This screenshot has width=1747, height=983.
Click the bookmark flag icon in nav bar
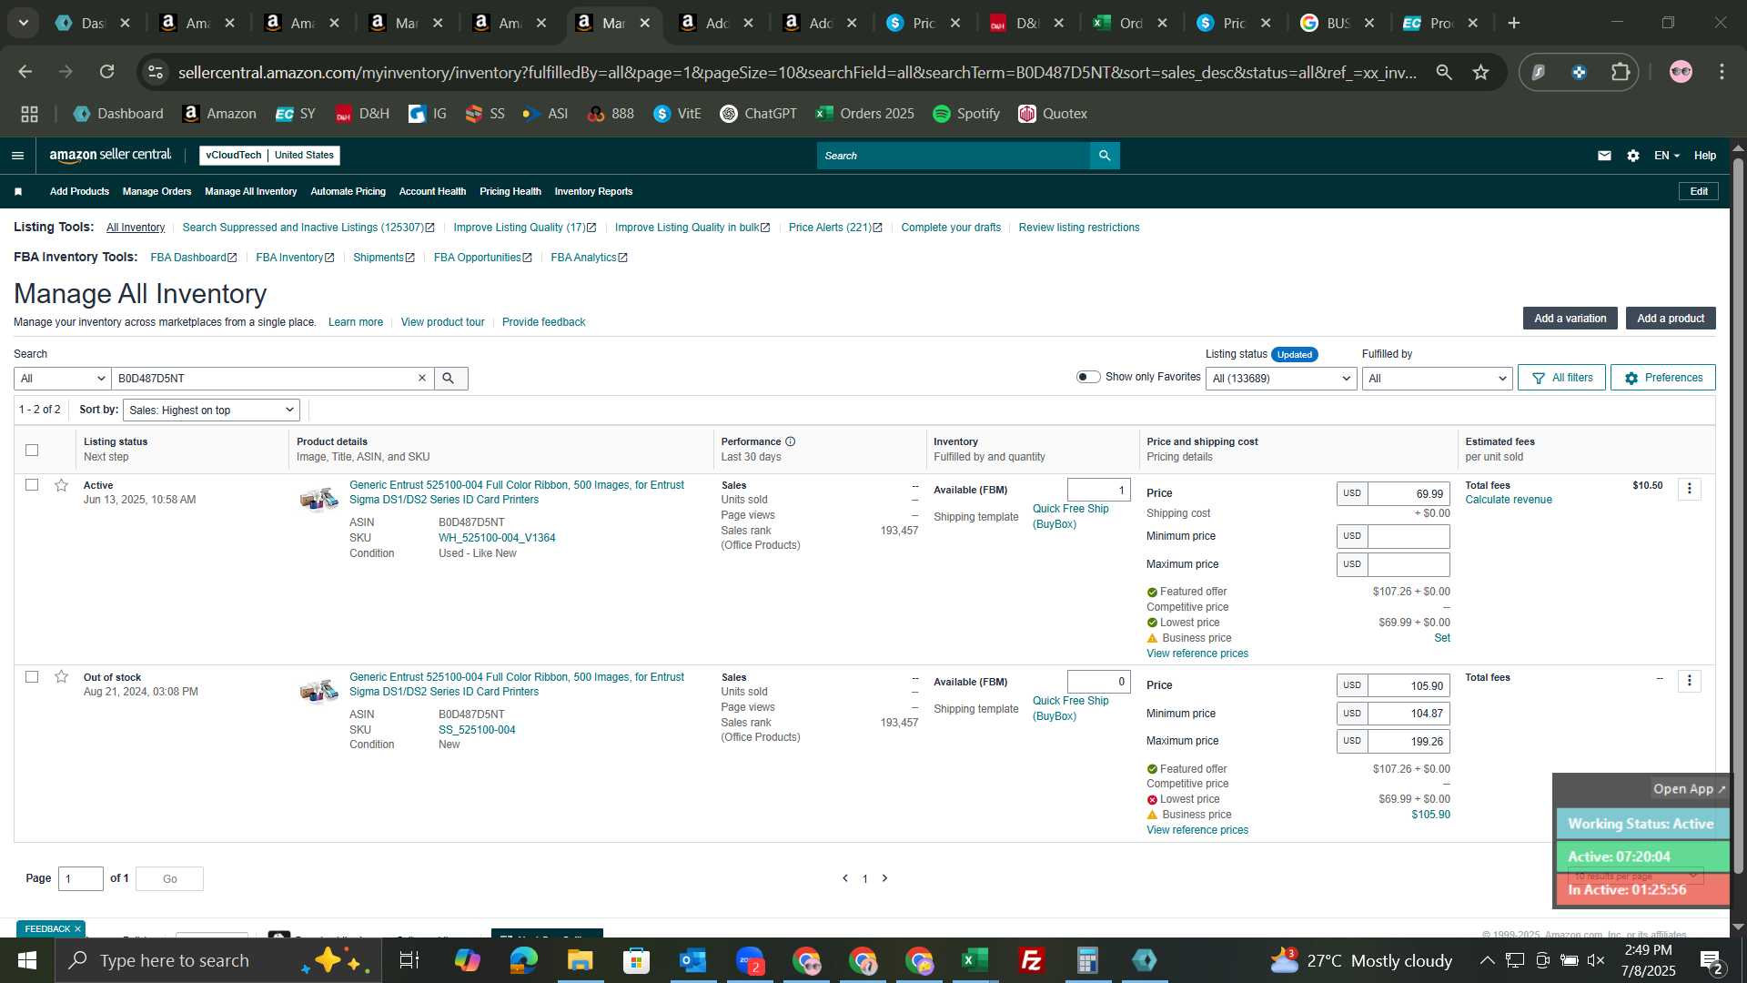click(x=18, y=191)
